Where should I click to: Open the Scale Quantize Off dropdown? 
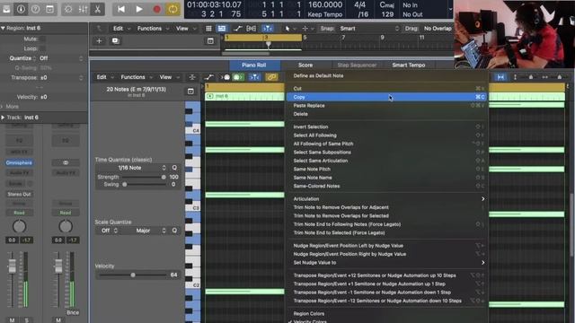[x=108, y=231]
